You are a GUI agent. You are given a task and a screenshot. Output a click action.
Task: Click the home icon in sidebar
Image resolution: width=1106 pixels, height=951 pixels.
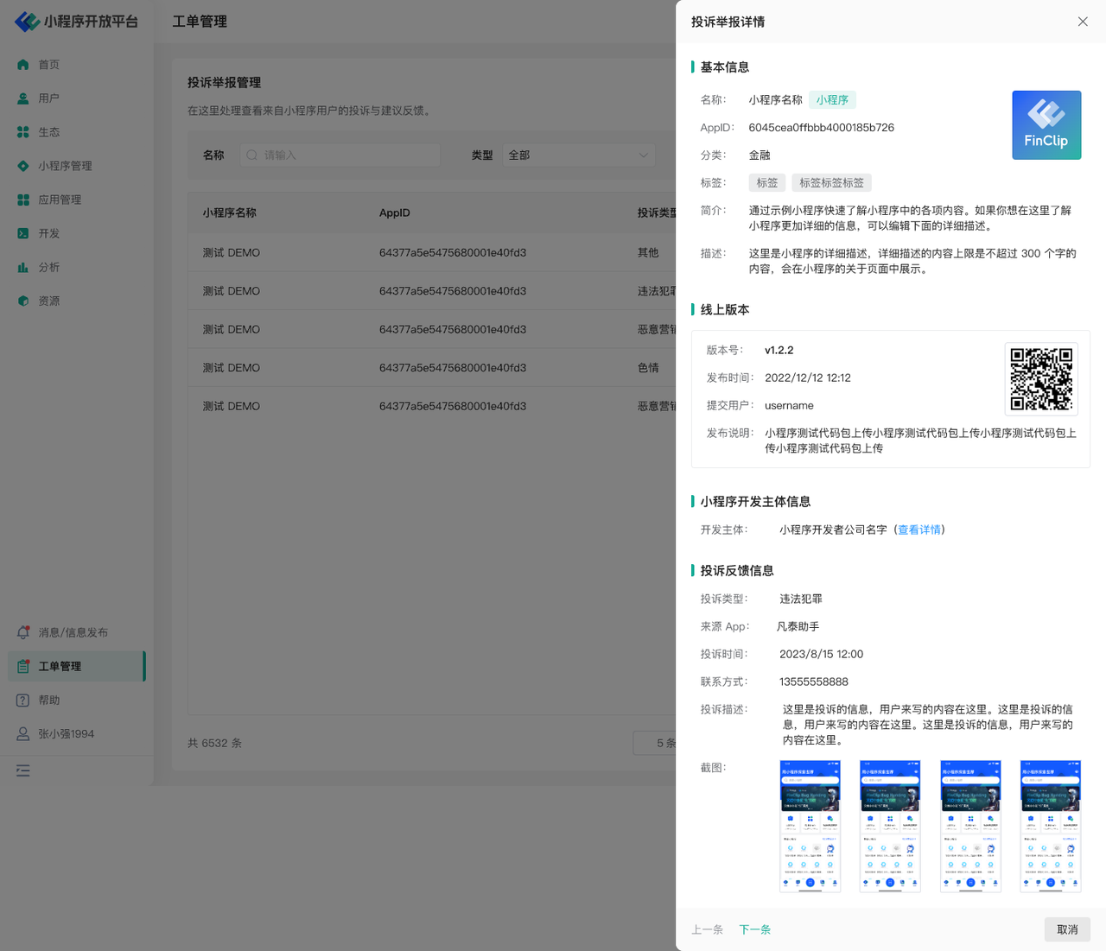23,65
